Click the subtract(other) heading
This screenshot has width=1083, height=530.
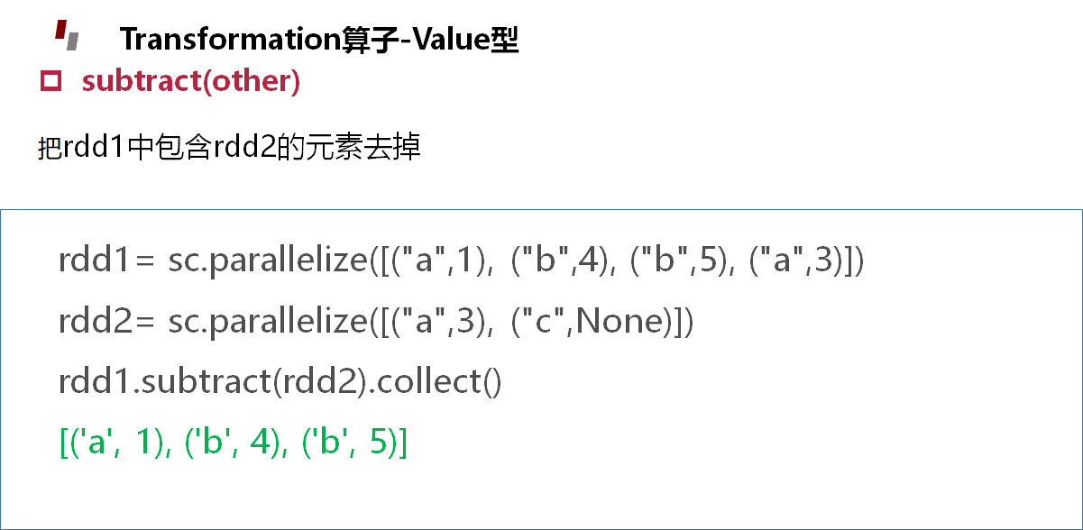coord(190,81)
